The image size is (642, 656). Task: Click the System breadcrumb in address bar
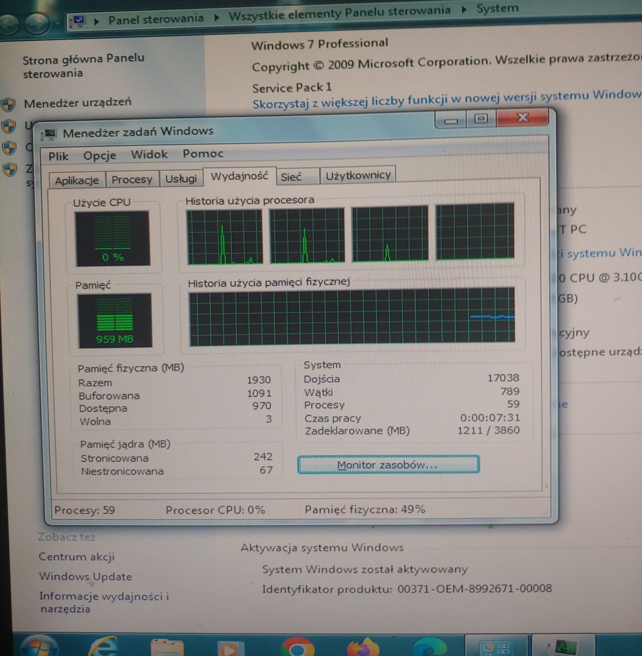pos(497,8)
